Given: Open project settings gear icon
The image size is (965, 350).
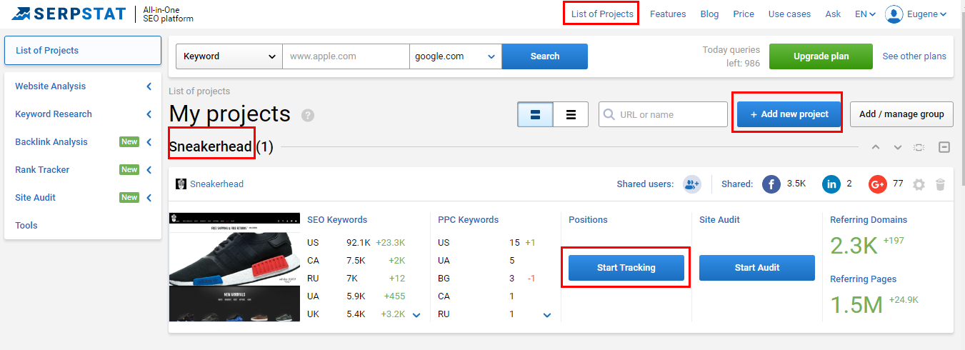Looking at the screenshot, I should (919, 184).
